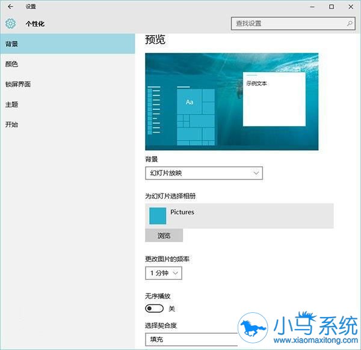361x350 pixels.
Task: Click the settings gear icon
Action: click(x=11, y=23)
